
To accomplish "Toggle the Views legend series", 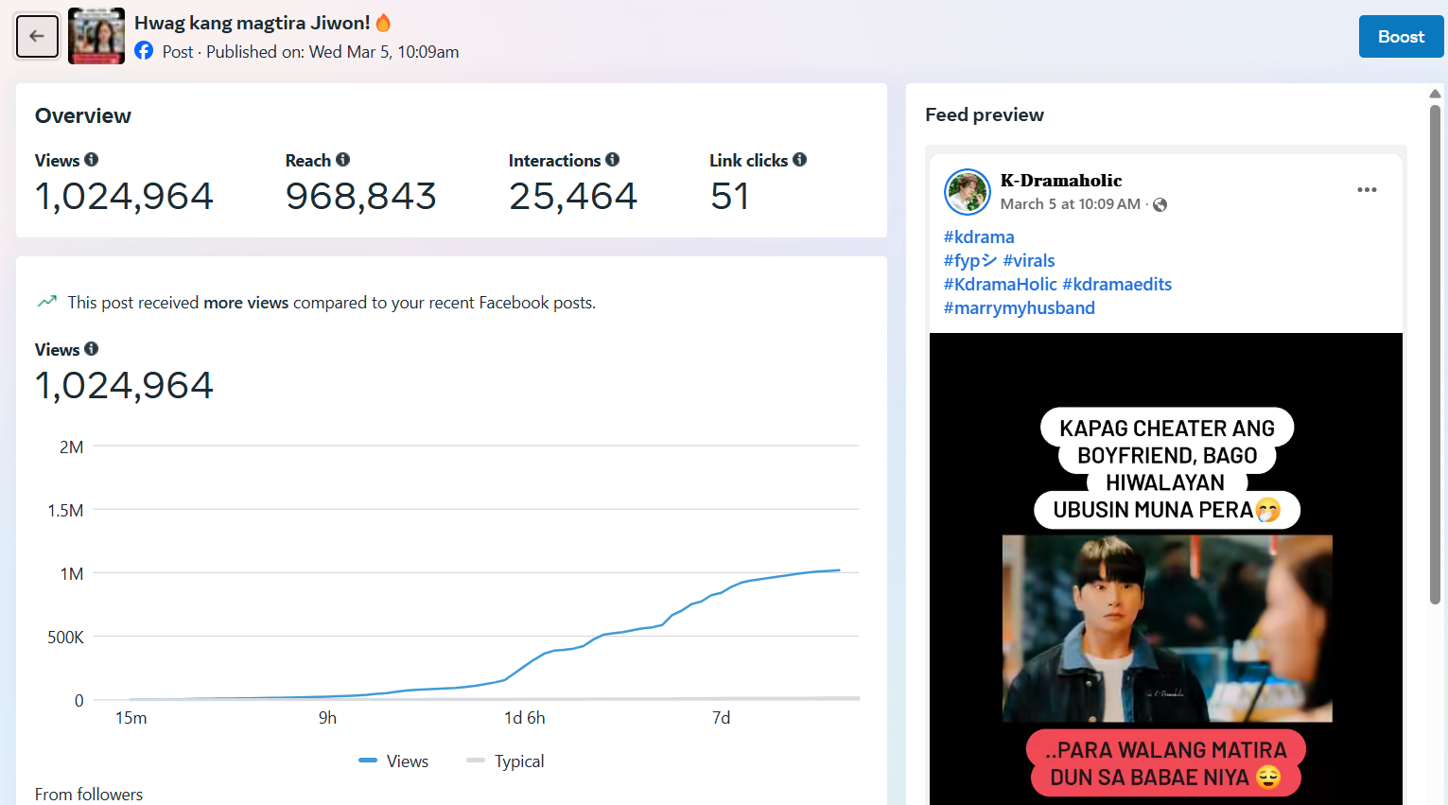I will click(394, 761).
